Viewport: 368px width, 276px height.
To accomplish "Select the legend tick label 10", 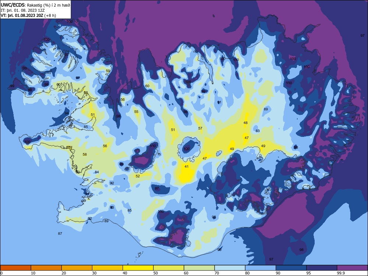I will pyautogui.click(x=33, y=273).
